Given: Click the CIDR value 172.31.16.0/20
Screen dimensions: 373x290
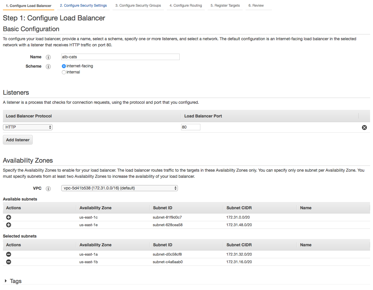Looking at the screenshot, I should point(239,262).
